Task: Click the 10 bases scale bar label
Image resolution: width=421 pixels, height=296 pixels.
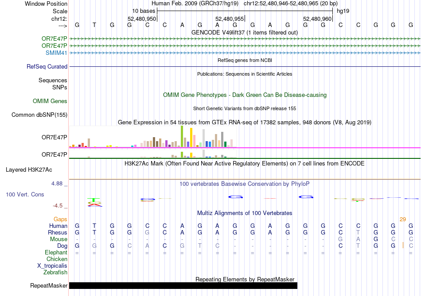Action: point(144,11)
